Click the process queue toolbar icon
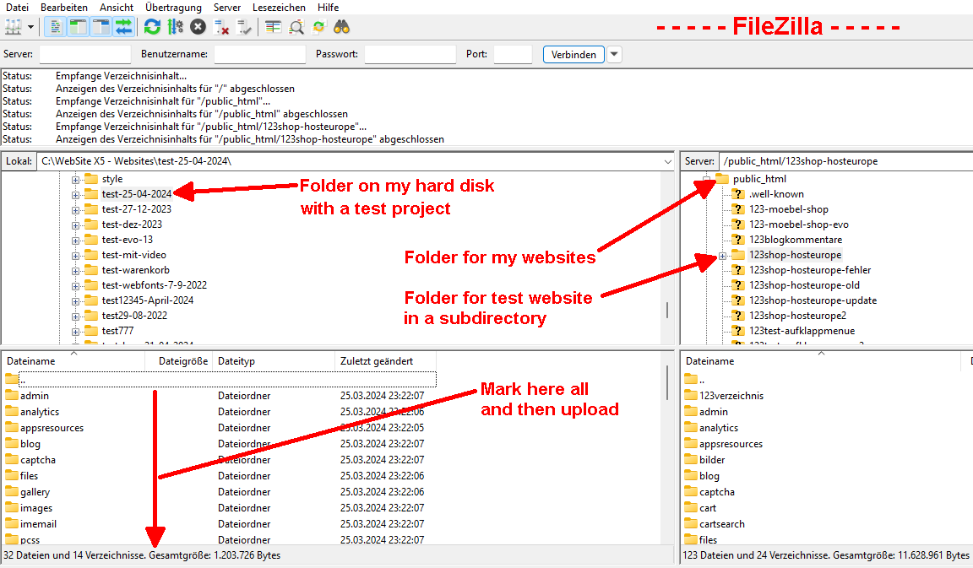This screenshot has height=568, width=973. (175, 27)
